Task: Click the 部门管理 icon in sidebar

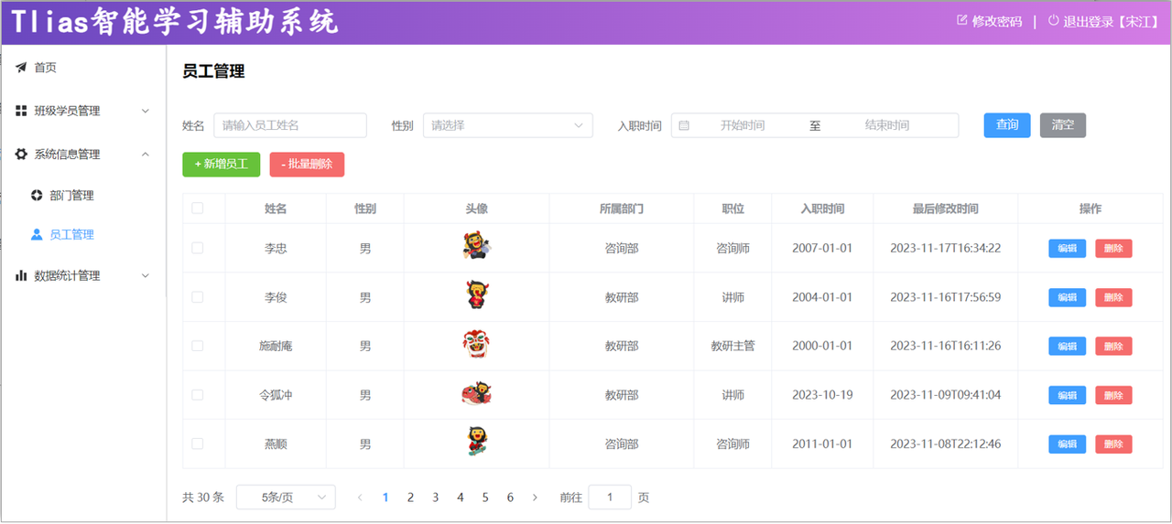Action: (37, 196)
